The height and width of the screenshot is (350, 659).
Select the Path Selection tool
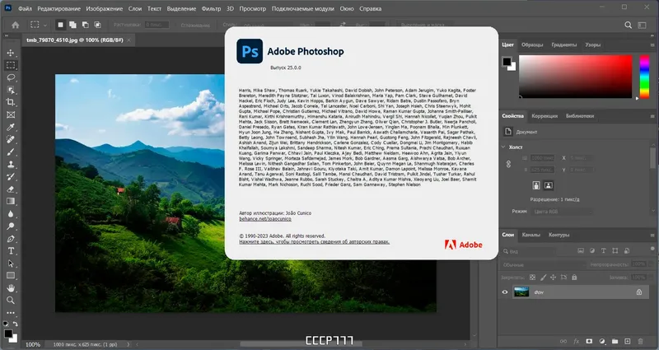click(x=11, y=264)
